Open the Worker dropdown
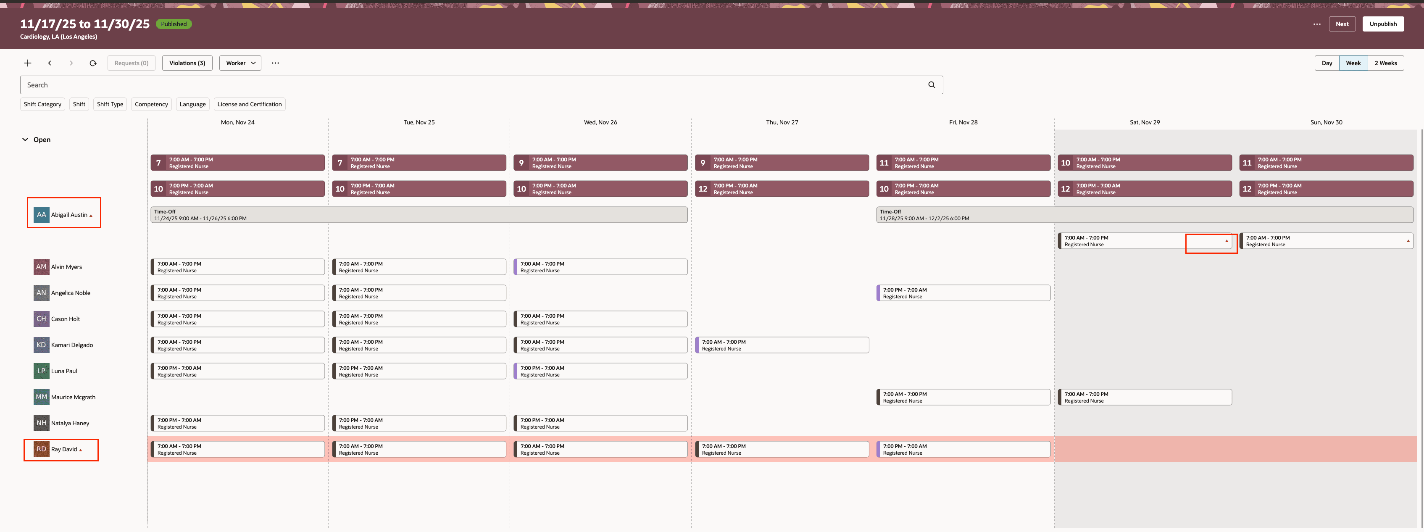The image size is (1424, 532). tap(240, 63)
